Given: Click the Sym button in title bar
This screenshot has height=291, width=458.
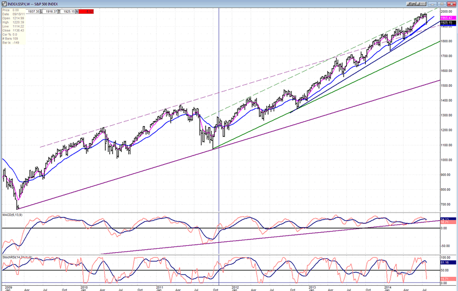Looking at the screenshot, I should click(x=411, y=4).
